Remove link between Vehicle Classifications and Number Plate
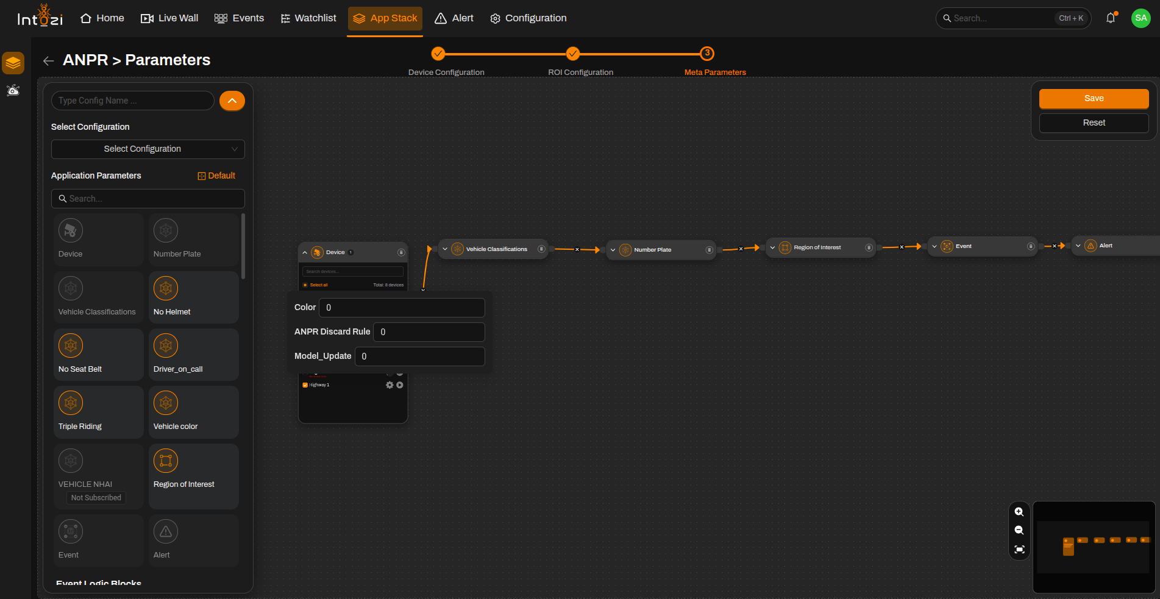The width and height of the screenshot is (1160, 599). click(577, 249)
